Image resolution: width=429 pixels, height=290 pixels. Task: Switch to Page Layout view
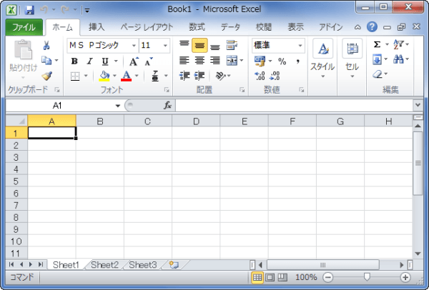tap(270, 277)
